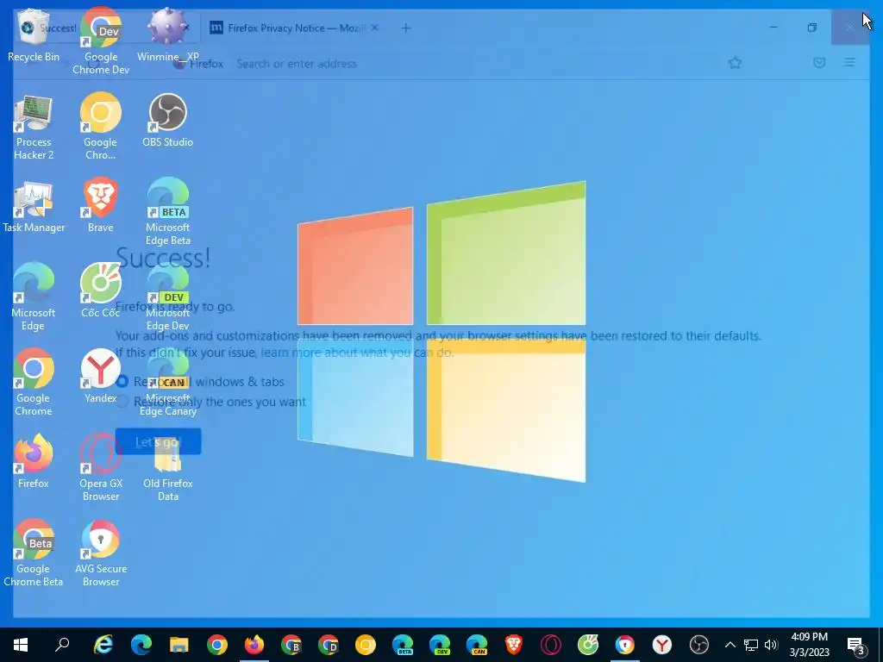Select the Process Hacker 2 desktop shortcut
The height and width of the screenshot is (662, 883).
pos(34,128)
